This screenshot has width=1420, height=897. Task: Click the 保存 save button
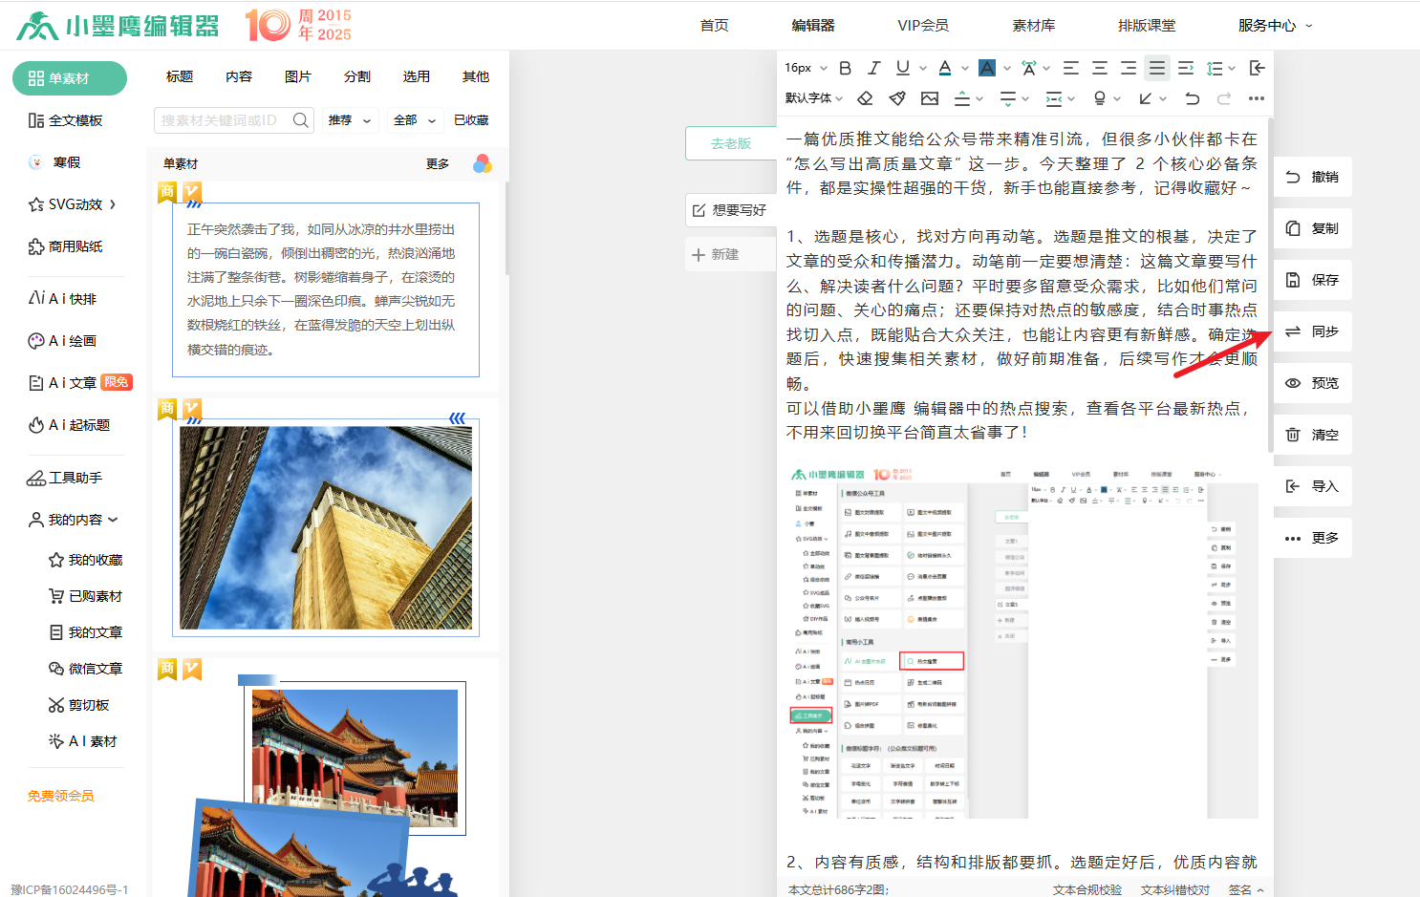(x=1313, y=280)
